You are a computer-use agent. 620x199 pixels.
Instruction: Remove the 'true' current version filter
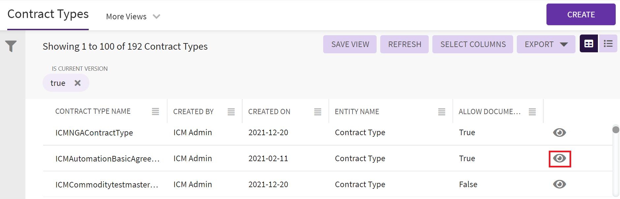tap(77, 83)
